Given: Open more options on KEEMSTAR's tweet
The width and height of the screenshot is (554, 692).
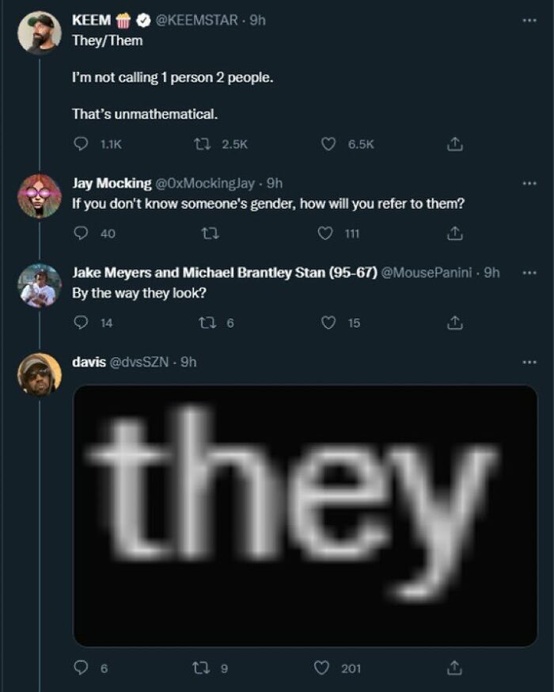Looking at the screenshot, I should click(x=531, y=22).
